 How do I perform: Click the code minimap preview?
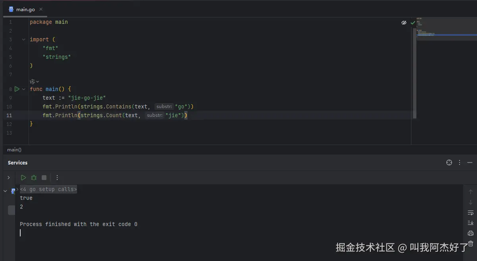[447, 29]
